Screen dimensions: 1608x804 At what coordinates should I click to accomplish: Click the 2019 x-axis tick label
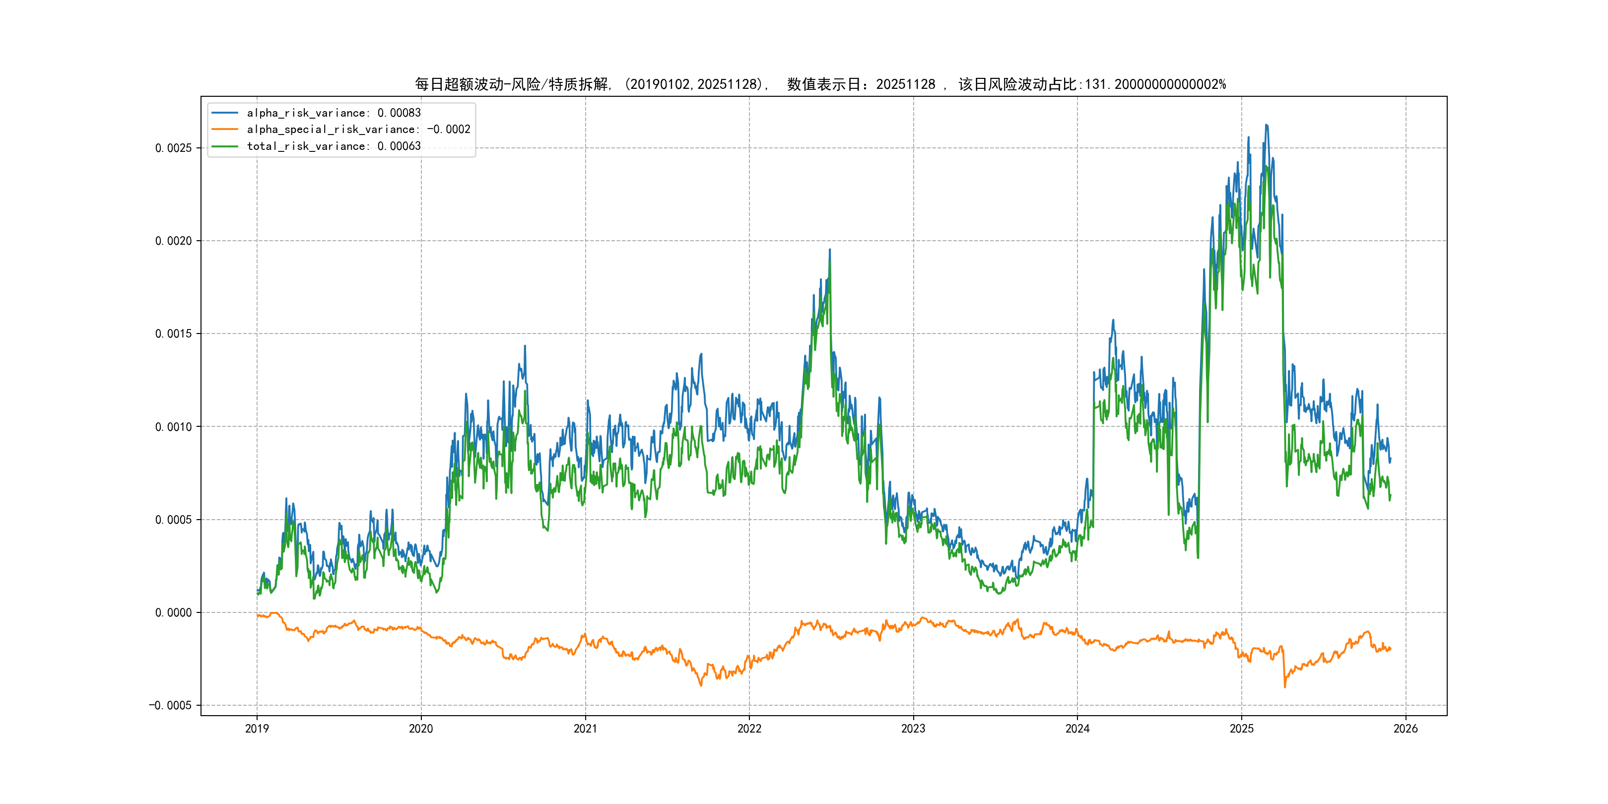click(x=257, y=729)
